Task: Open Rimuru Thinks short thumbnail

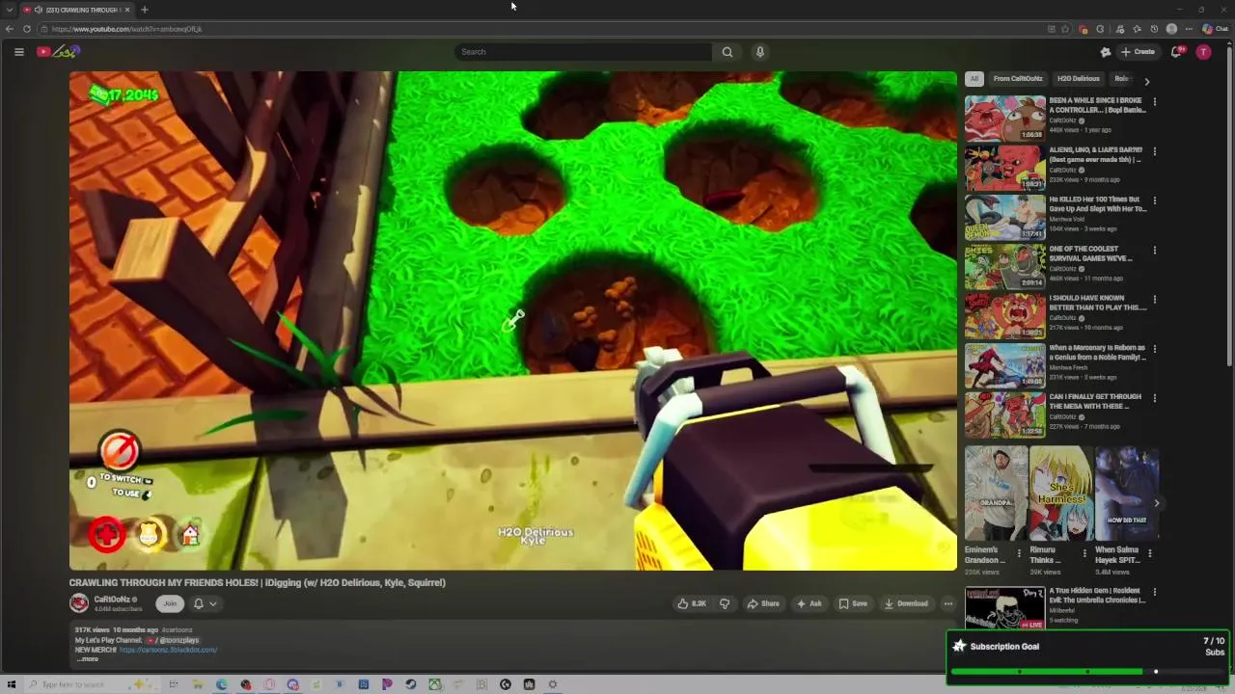Action: click(x=1060, y=494)
